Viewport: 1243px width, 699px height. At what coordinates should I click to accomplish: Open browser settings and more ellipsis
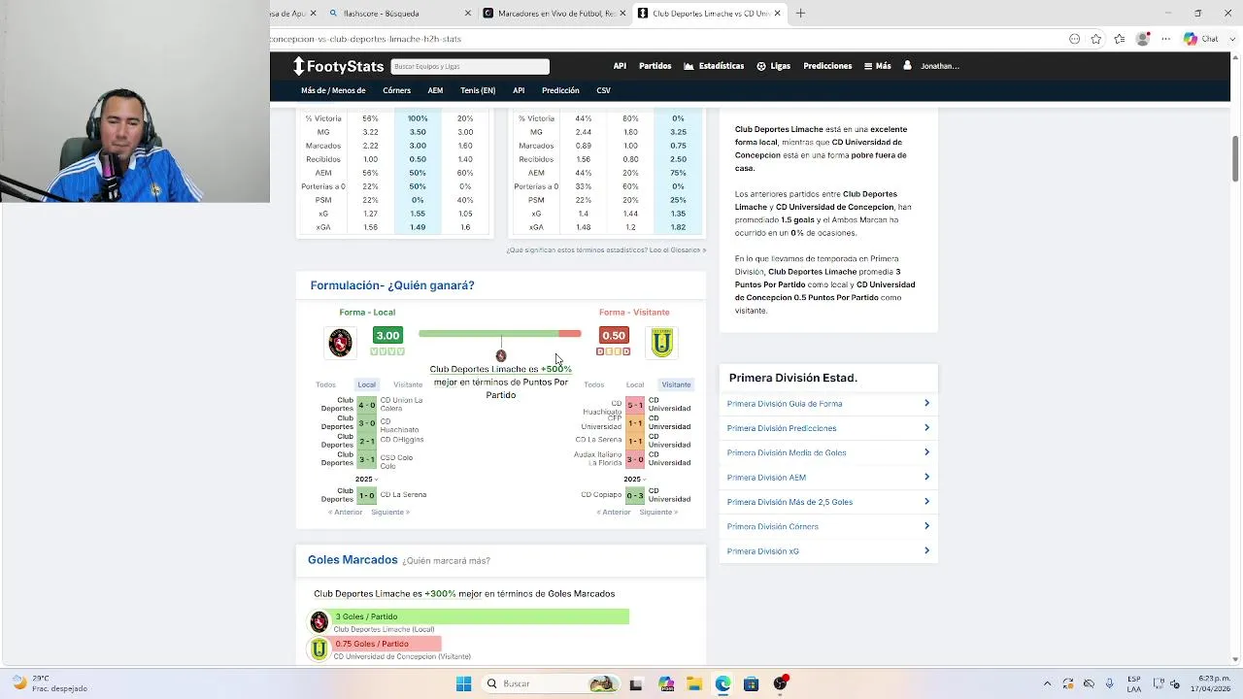[x=1166, y=39]
